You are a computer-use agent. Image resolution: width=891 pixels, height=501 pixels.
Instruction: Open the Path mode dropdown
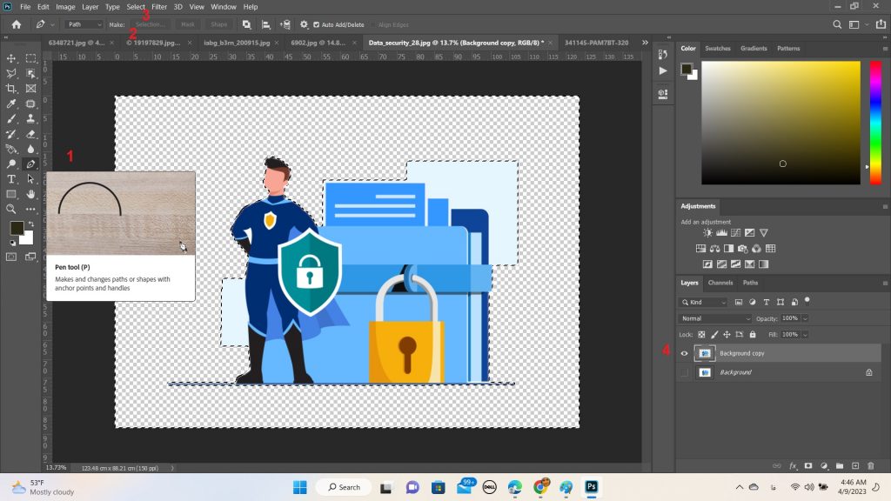click(84, 25)
